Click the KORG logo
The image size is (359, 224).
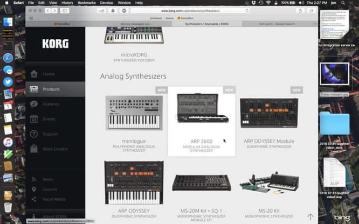(x=56, y=44)
